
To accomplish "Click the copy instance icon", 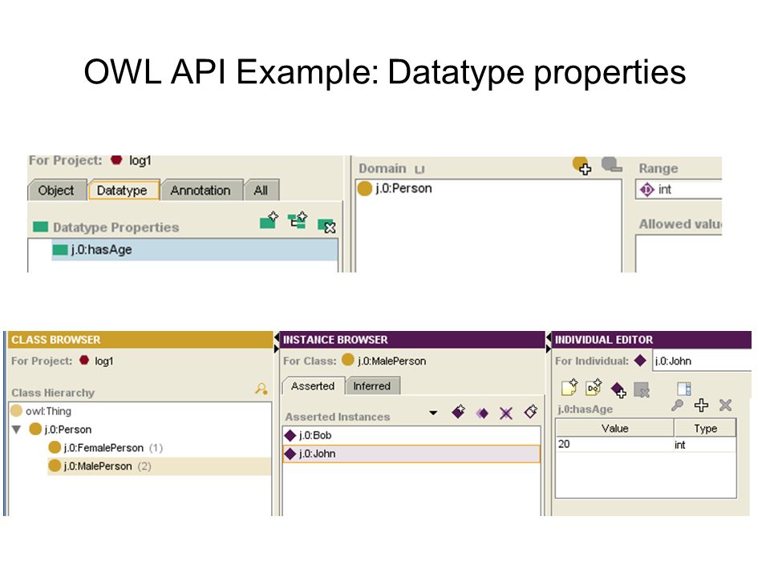I will click(482, 414).
